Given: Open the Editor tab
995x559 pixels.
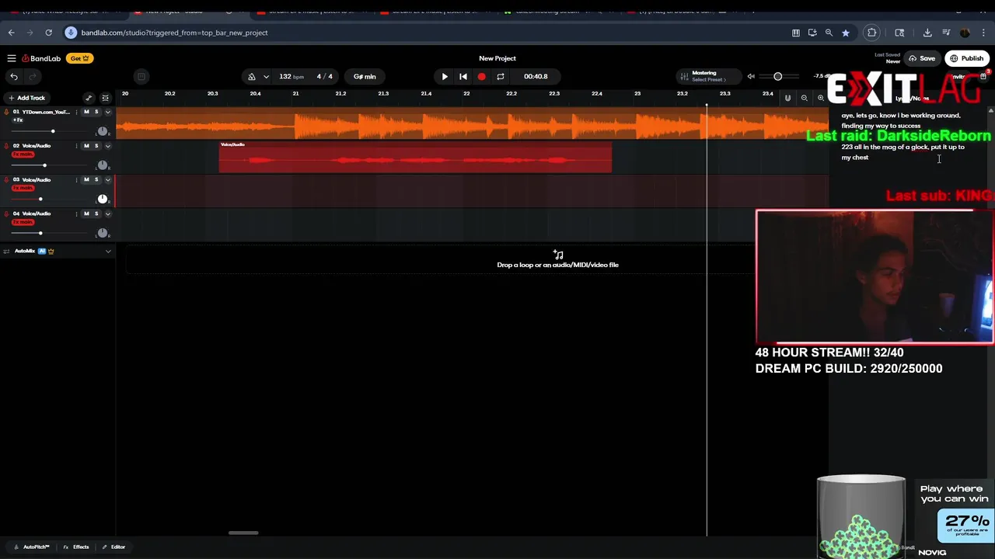Looking at the screenshot, I should (x=113, y=547).
